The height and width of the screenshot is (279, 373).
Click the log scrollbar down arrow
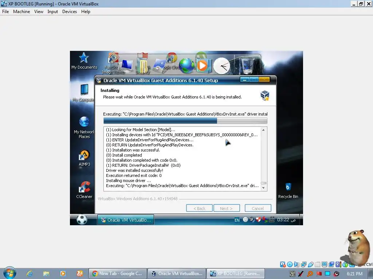pyautogui.click(x=263, y=188)
